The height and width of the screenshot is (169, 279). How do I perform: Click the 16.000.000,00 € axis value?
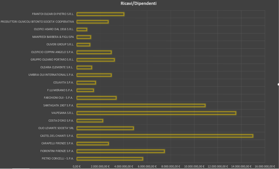coord(265,166)
